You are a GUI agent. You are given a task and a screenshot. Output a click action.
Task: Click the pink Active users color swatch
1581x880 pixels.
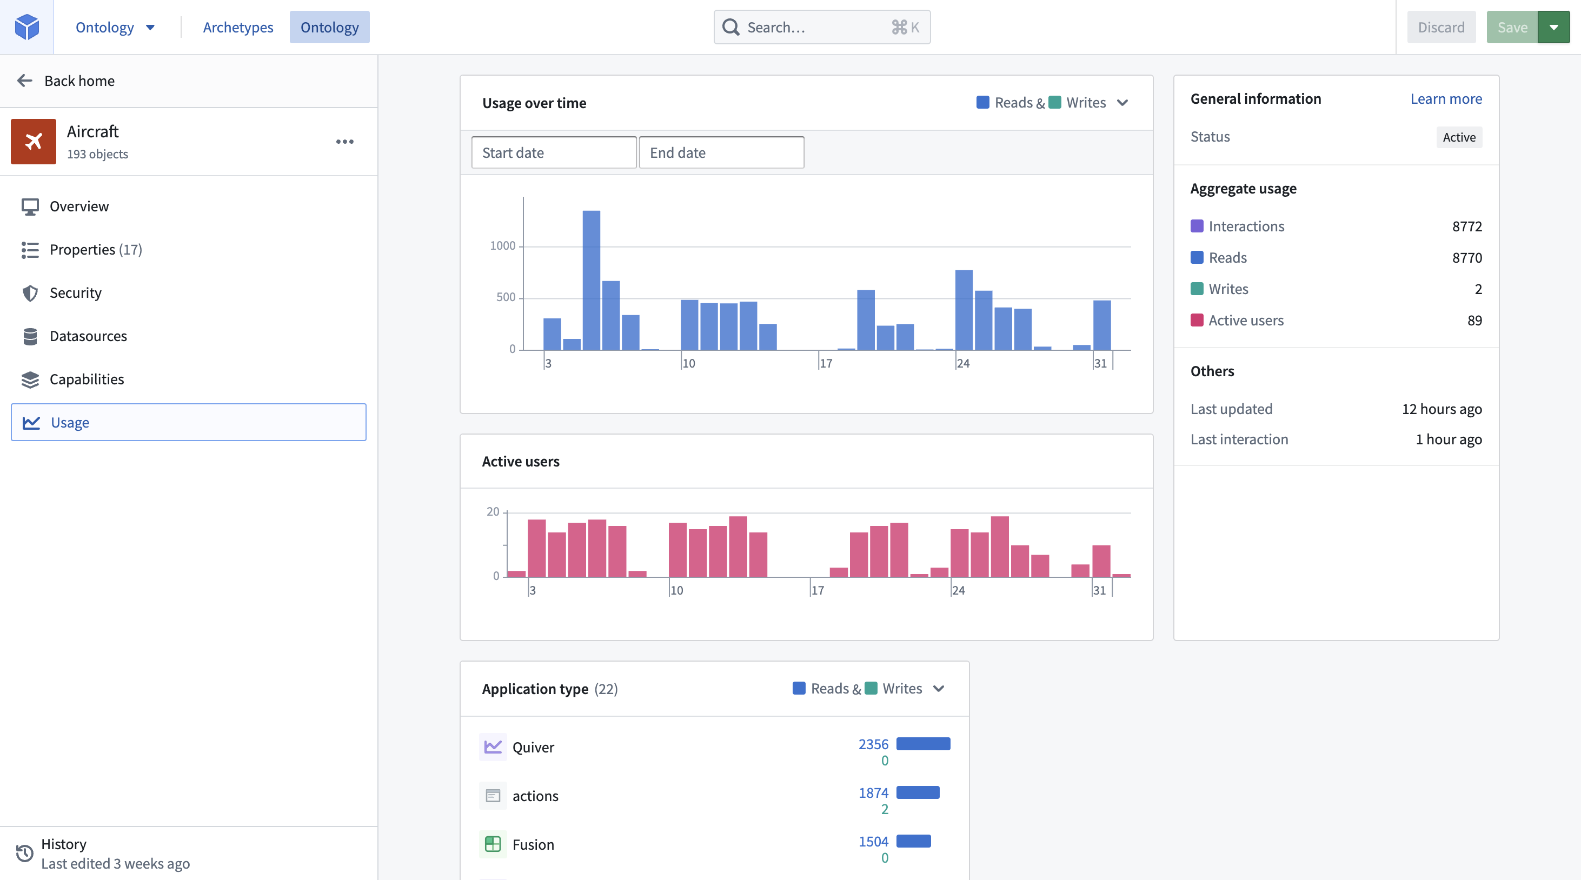[x=1196, y=319]
